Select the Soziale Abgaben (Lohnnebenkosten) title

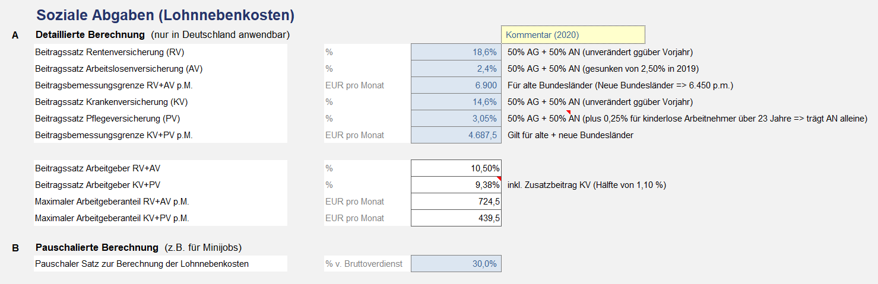165,15
